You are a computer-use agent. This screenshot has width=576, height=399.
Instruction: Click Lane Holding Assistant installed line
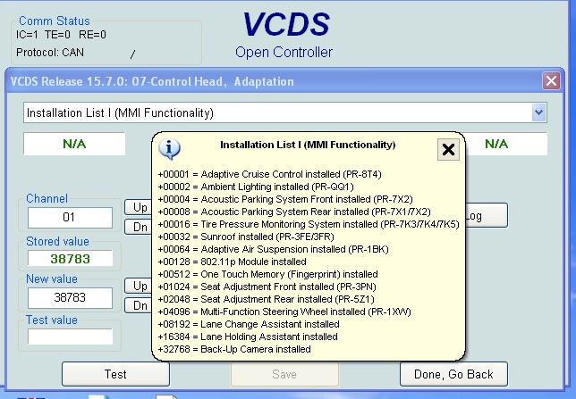coord(248,337)
